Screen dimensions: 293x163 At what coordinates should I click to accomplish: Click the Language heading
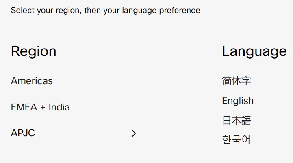pyautogui.click(x=254, y=51)
